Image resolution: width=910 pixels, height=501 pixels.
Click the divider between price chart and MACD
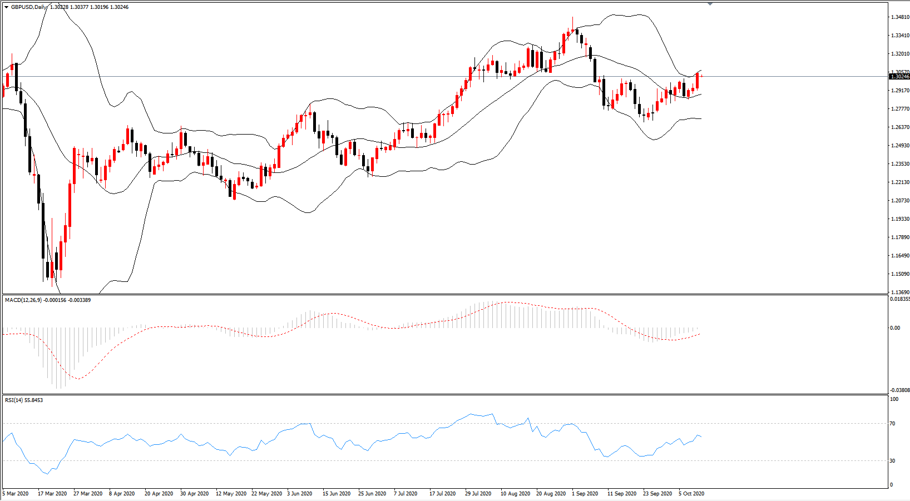(445, 294)
